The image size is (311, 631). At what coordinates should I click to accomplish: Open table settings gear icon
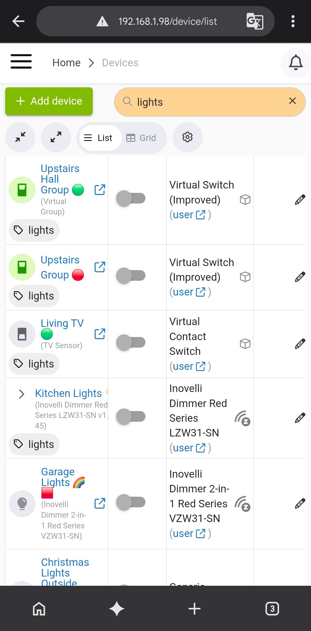187,137
